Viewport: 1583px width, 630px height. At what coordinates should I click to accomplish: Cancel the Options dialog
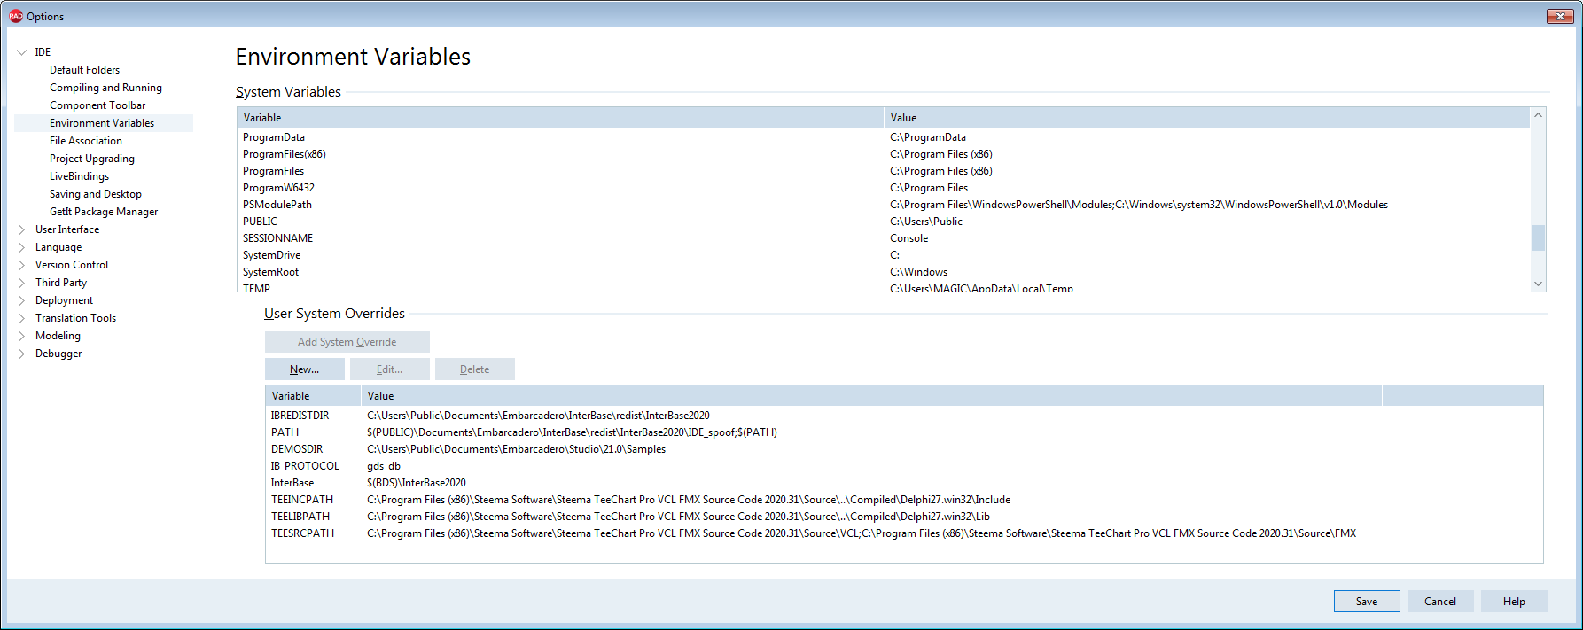(x=1440, y=602)
